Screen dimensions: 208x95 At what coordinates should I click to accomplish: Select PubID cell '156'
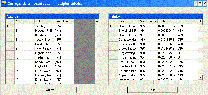click(187, 62)
